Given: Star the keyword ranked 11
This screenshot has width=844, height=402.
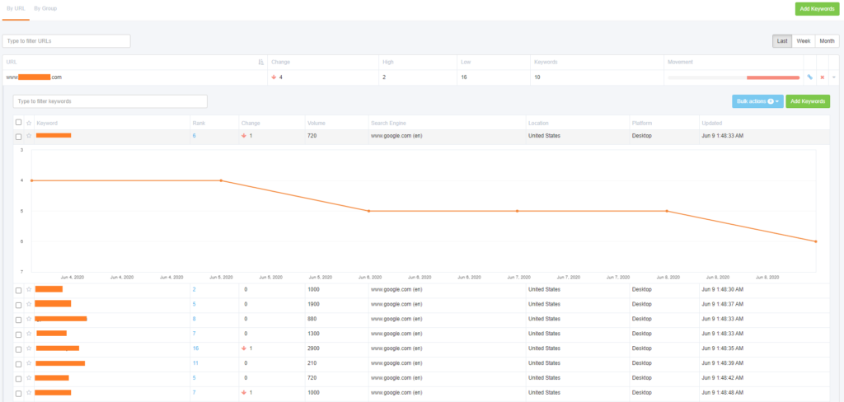Looking at the screenshot, I should (29, 363).
